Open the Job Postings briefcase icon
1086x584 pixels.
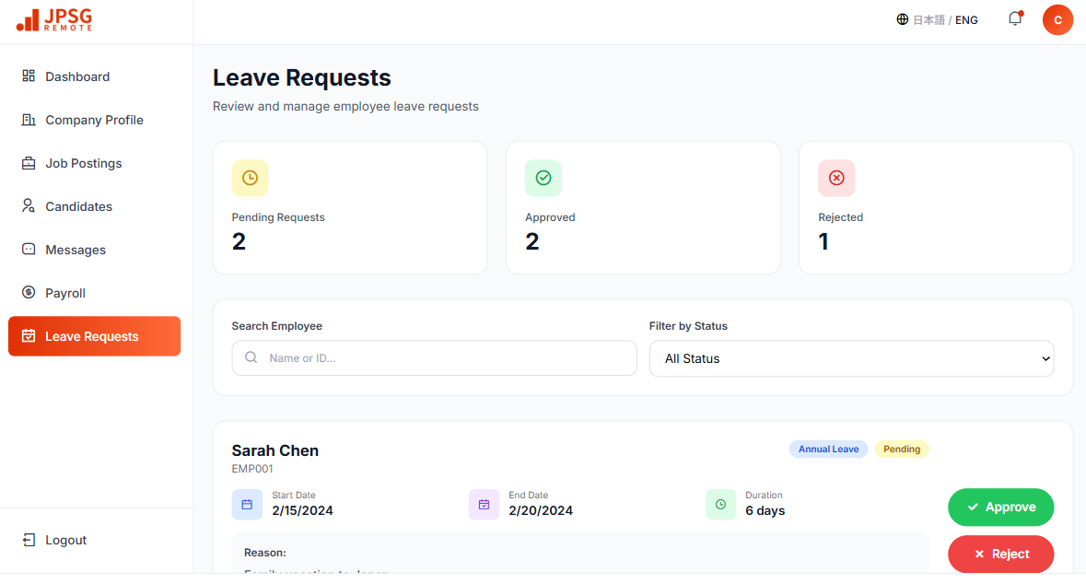point(29,162)
